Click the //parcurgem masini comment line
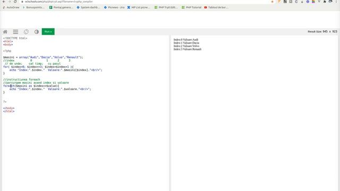The width and height of the screenshot is (340, 191). [x=36, y=83]
